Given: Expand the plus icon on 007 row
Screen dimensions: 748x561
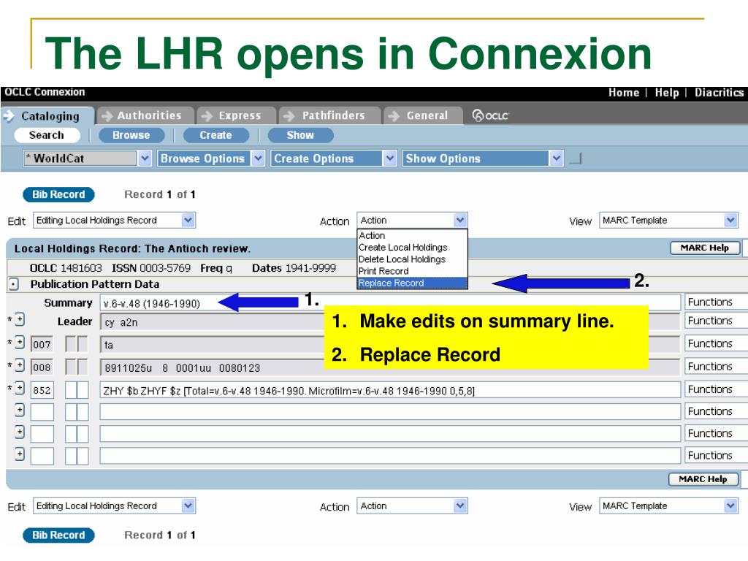Looking at the screenshot, I should [x=20, y=342].
